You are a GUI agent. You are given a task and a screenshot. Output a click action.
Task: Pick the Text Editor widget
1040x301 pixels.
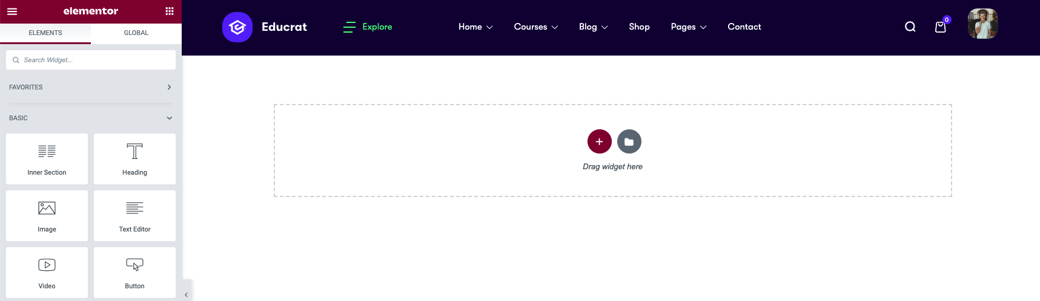tap(134, 216)
